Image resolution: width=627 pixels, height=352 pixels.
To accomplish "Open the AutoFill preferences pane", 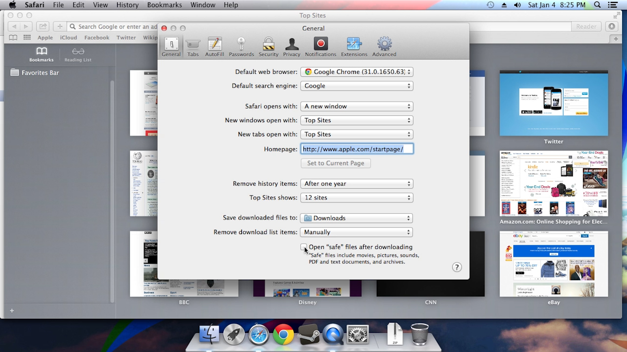I will point(215,47).
